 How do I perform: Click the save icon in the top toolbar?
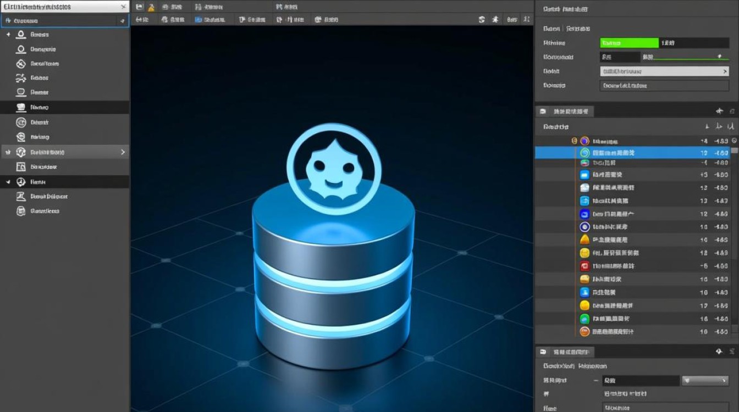coord(139,6)
